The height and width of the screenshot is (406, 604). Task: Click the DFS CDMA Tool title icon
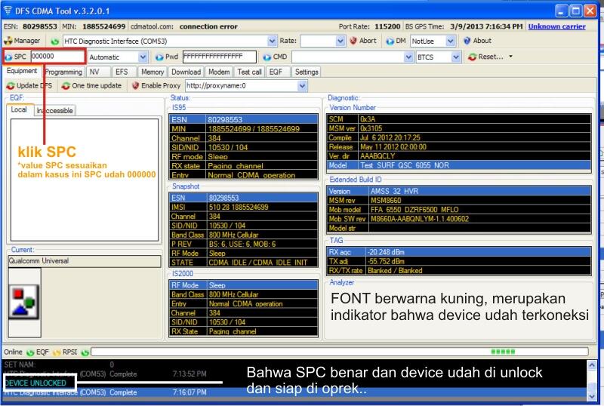(8, 11)
